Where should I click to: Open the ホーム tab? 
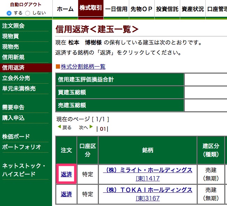(x=65, y=9)
